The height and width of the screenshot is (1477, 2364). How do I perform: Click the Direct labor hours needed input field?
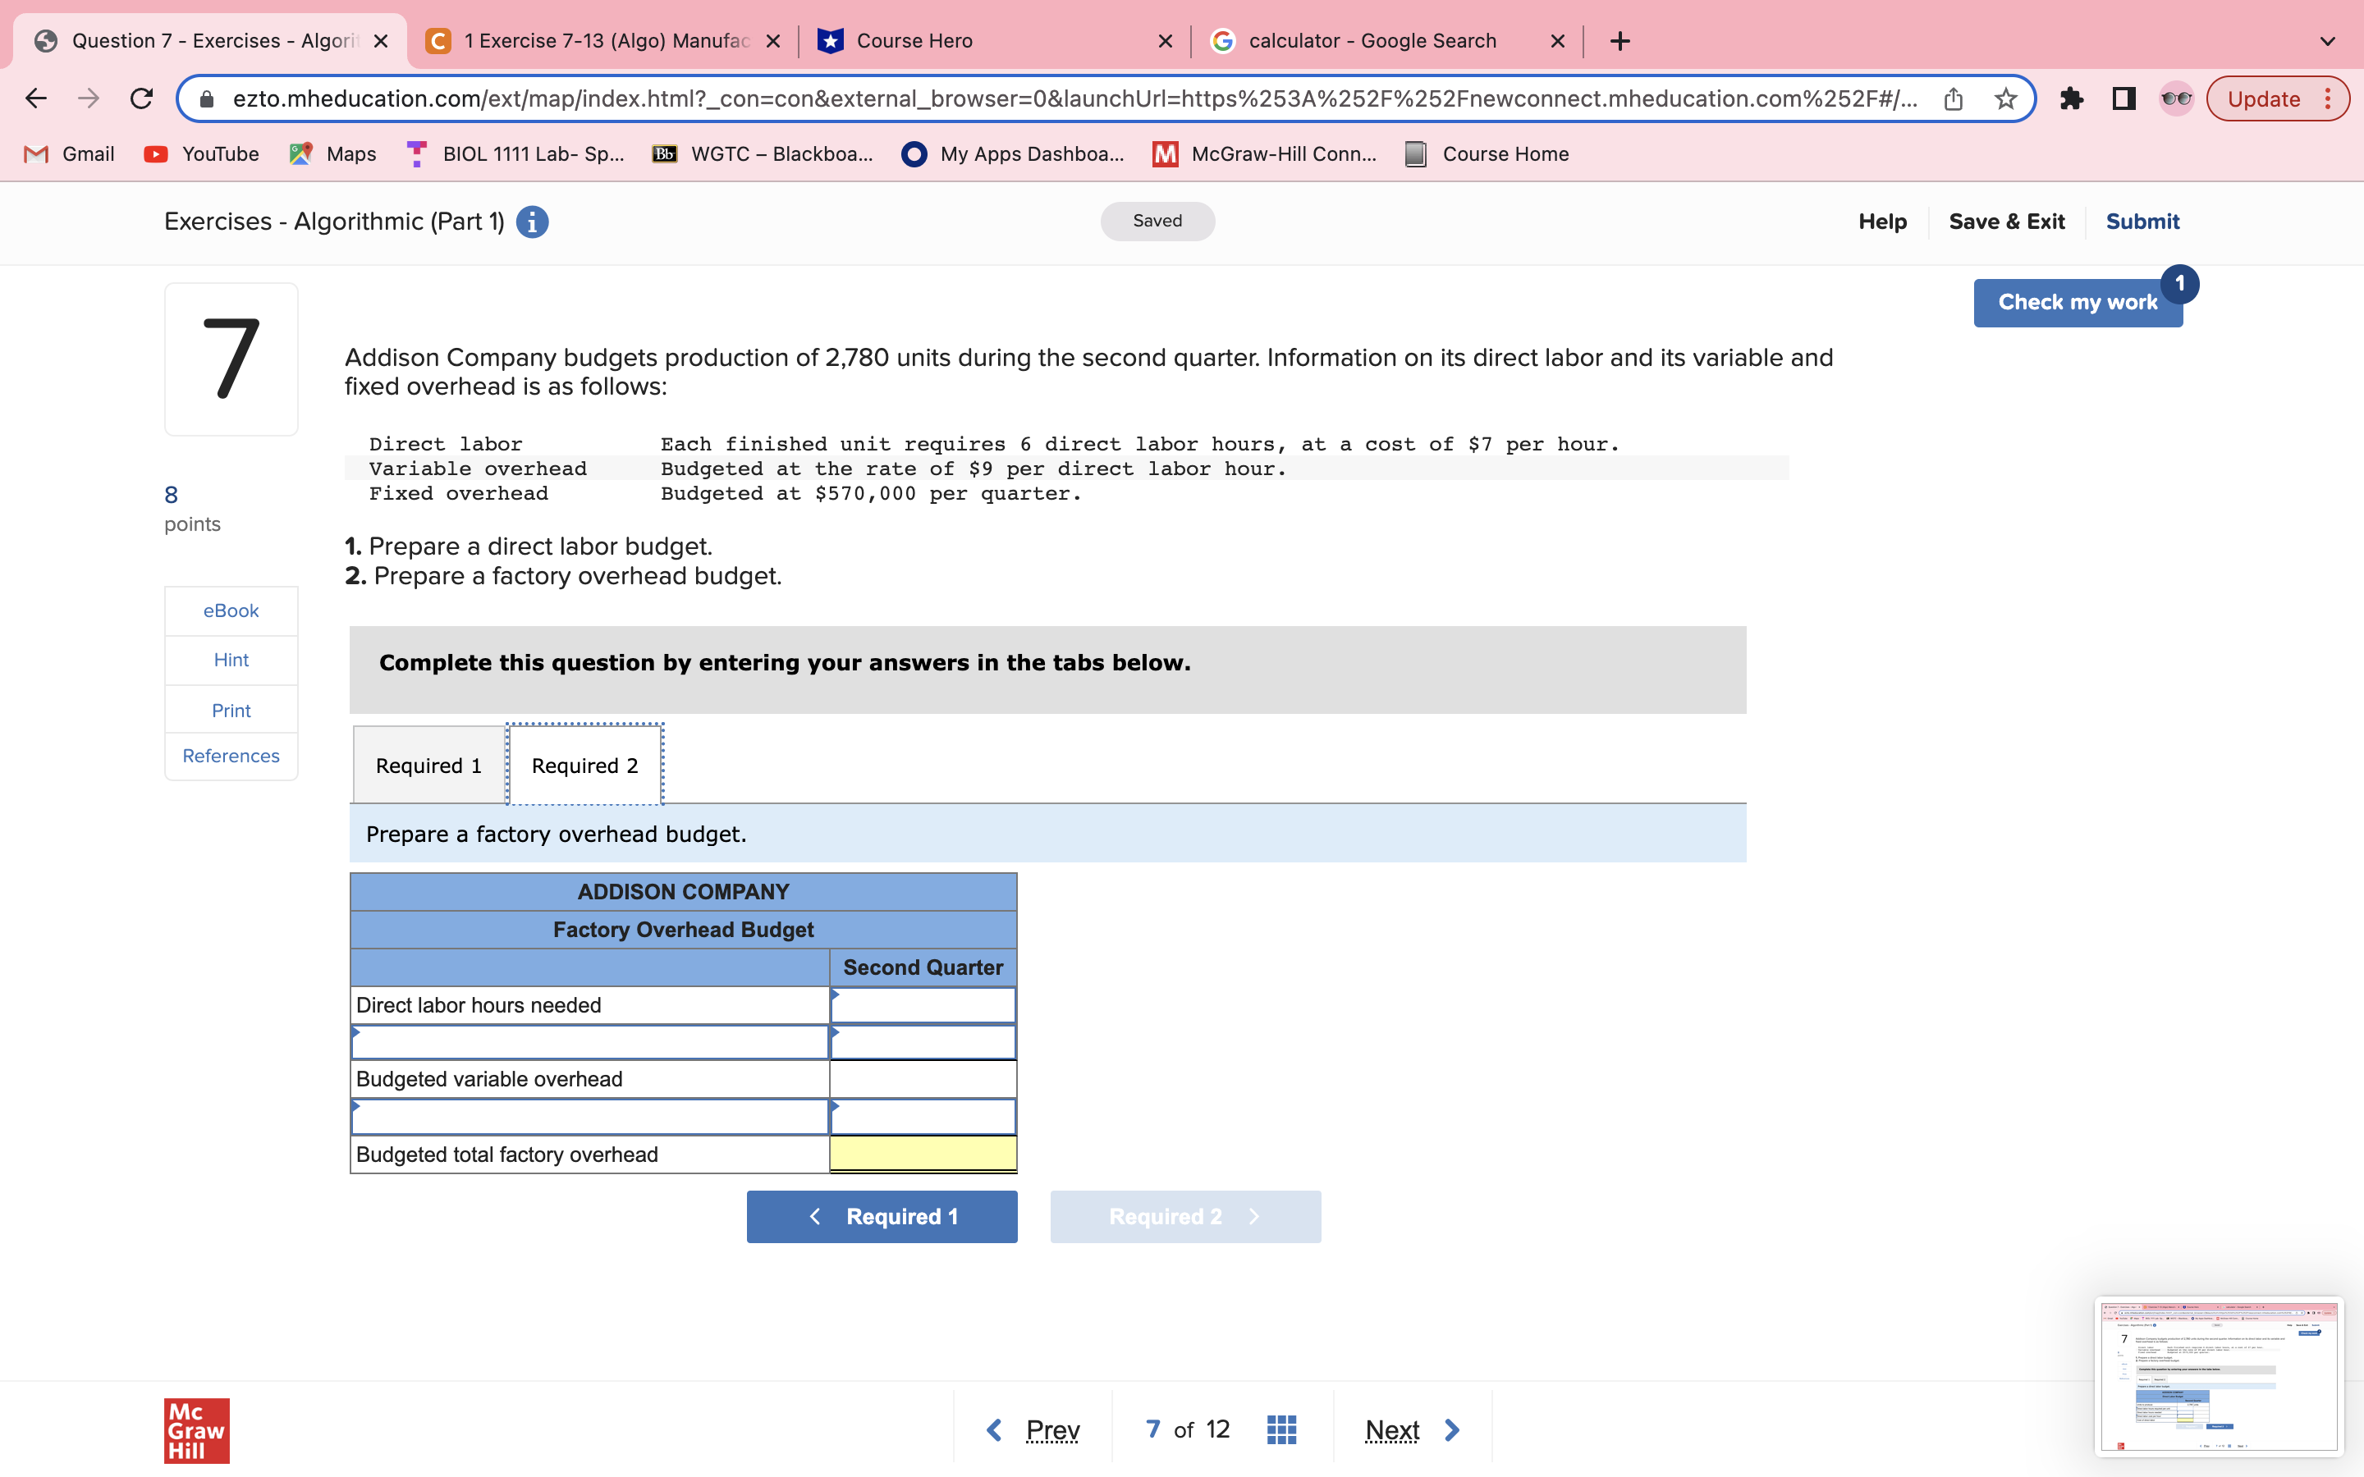(x=921, y=1004)
